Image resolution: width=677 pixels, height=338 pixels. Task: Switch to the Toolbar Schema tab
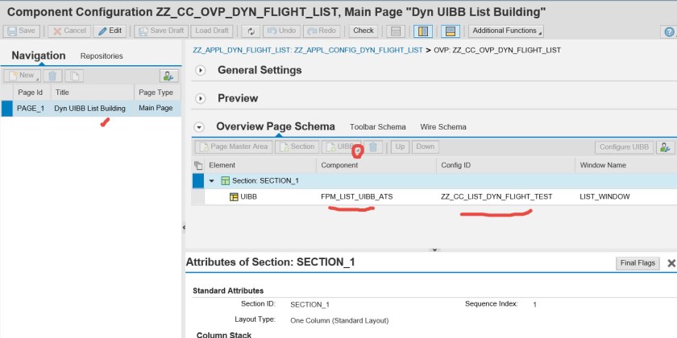coord(378,127)
